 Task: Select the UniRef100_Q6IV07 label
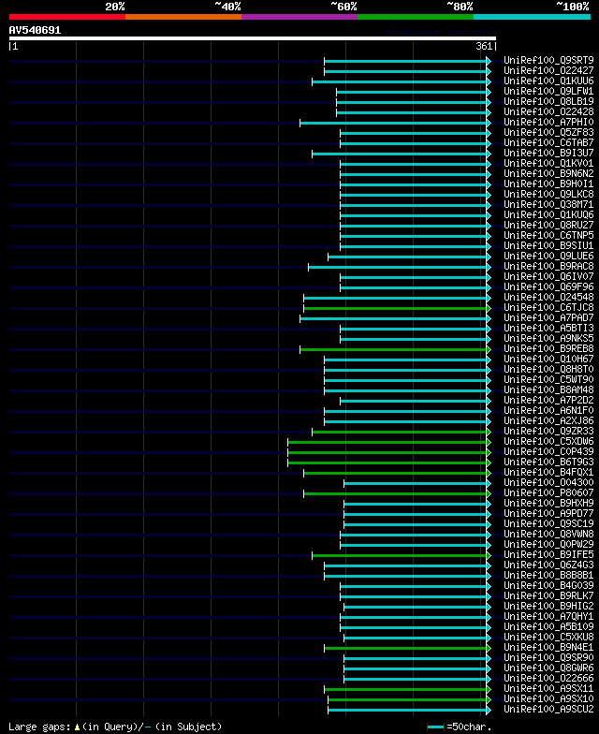548,277
